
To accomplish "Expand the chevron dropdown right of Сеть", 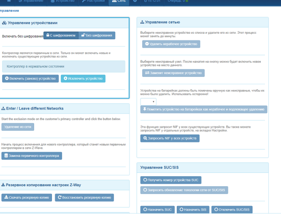I will coord(135,1).
